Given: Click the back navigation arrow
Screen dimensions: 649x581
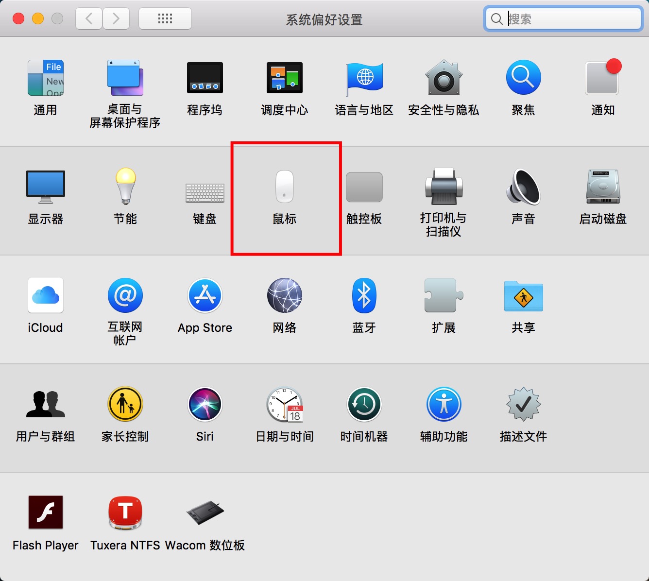Looking at the screenshot, I should pyautogui.click(x=89, y=19).
